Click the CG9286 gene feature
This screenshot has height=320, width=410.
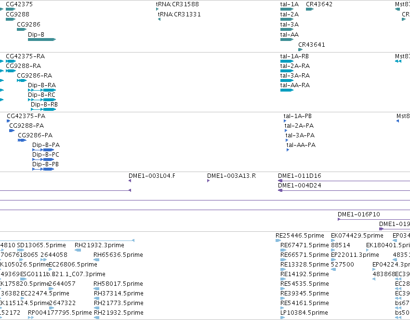coord(22,29)
